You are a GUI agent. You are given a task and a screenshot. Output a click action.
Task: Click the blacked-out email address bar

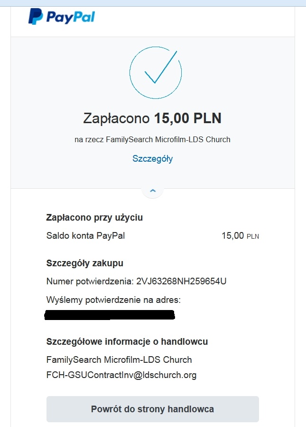pos(109,315)
